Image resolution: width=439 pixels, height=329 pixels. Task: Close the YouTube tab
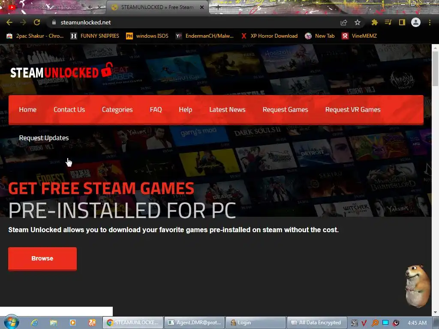click(x=99, y=7)
